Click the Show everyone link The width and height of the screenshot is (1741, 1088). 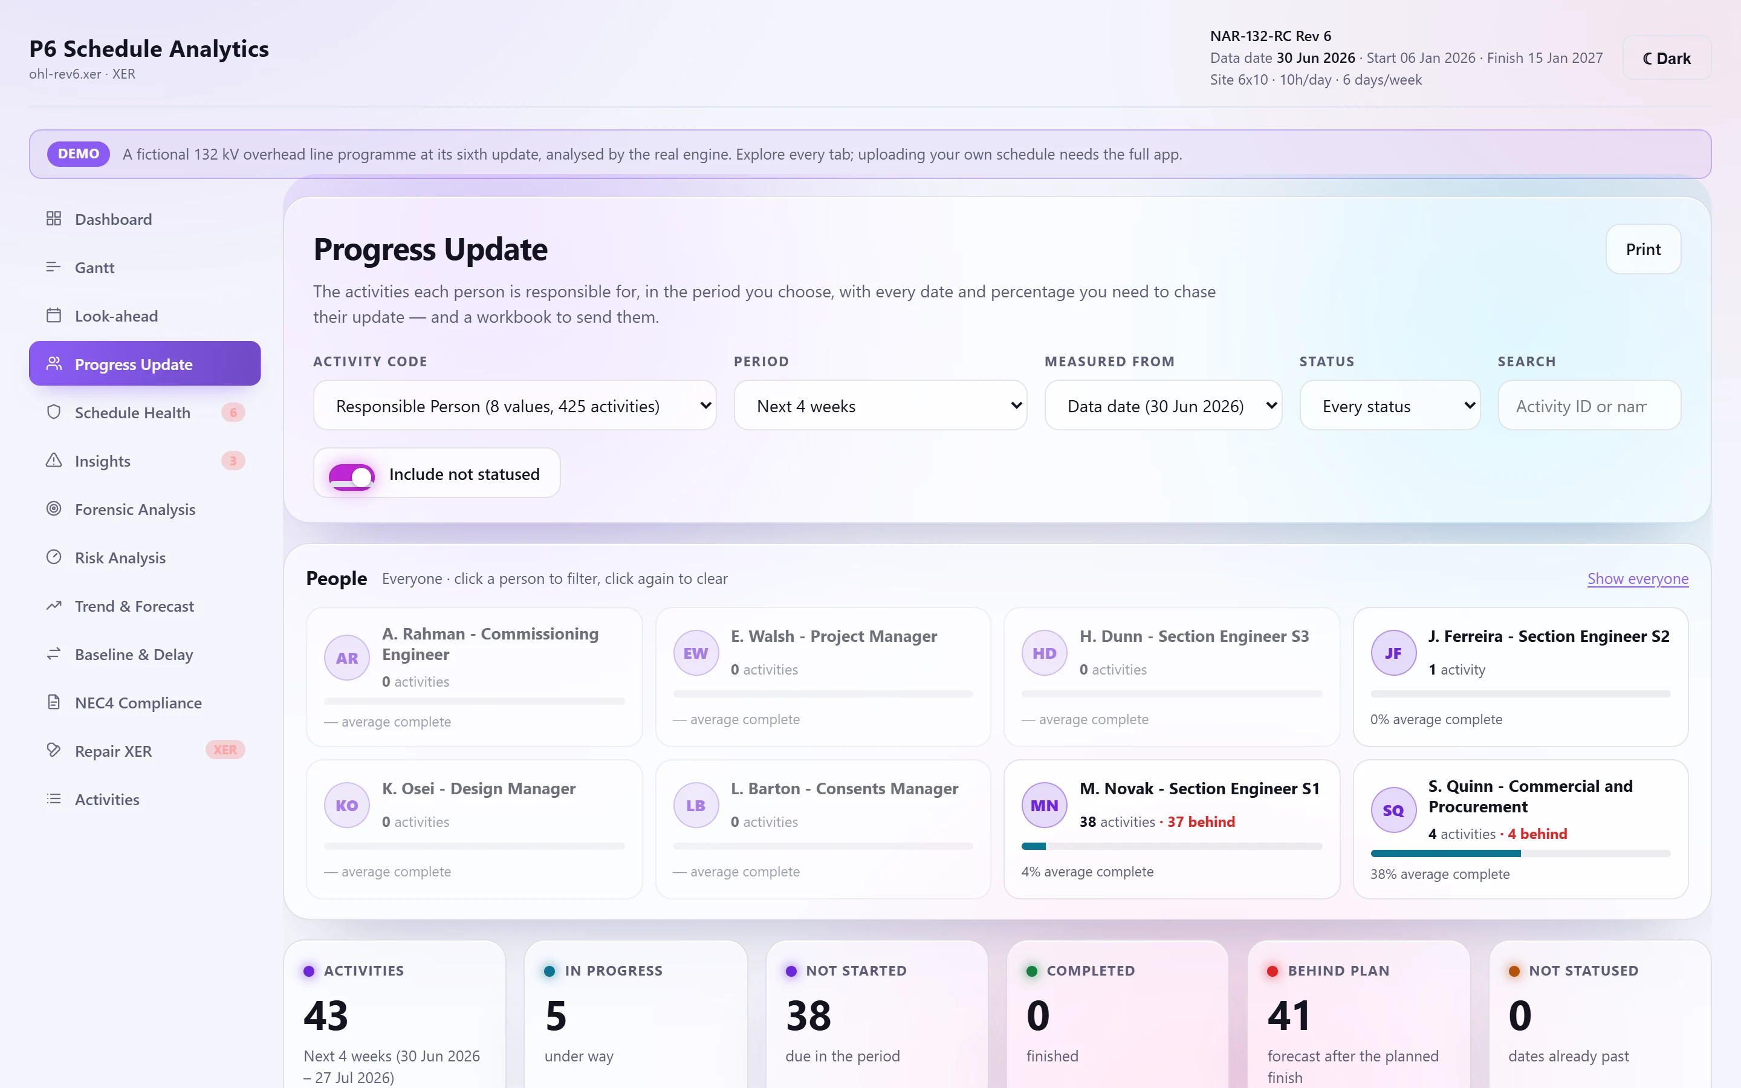(x=1638, y=578)
